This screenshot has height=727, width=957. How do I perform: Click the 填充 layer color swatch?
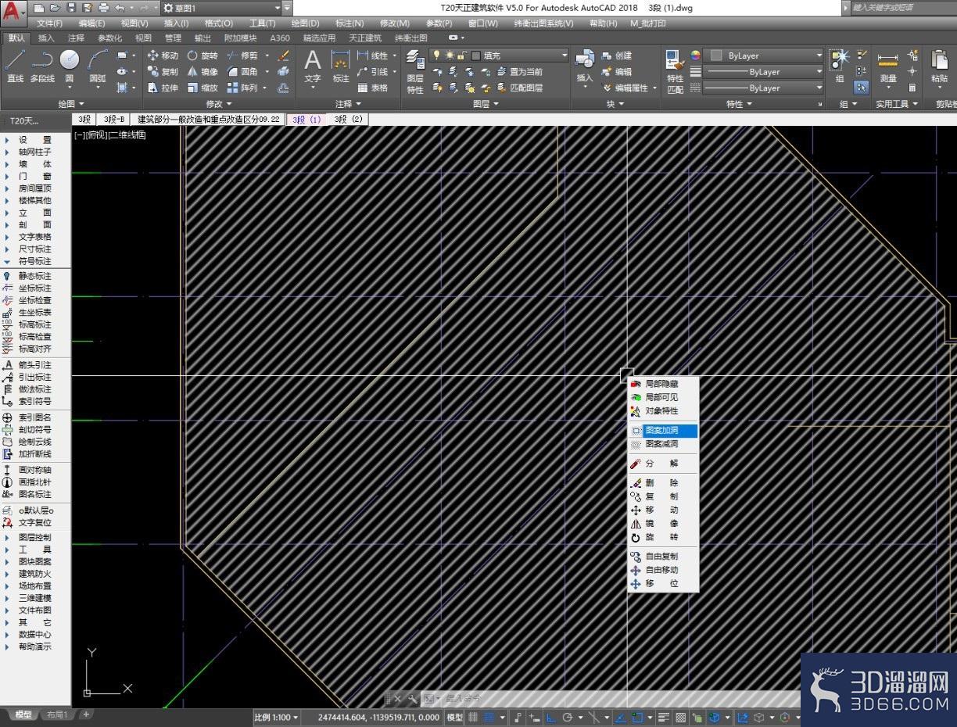[x=475, y=56]
